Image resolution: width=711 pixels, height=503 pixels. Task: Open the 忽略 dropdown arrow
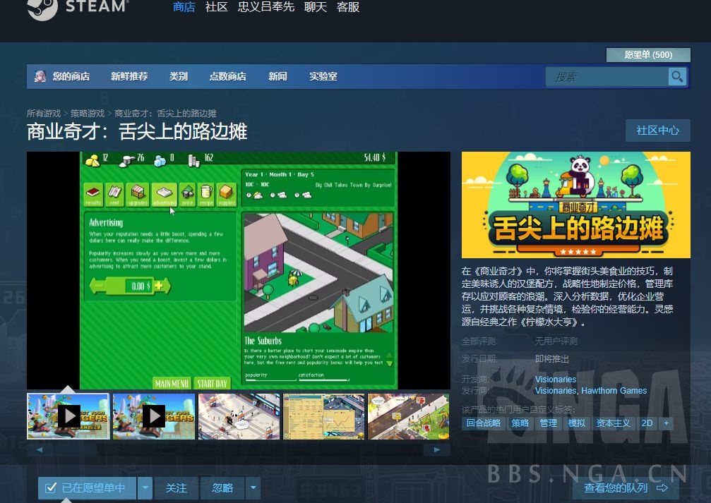[x=253, y=487]
